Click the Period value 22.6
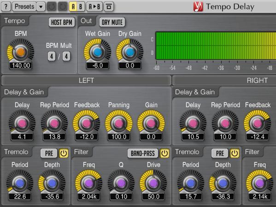Viewport: 276px width, 207px height. click(20, 196)
